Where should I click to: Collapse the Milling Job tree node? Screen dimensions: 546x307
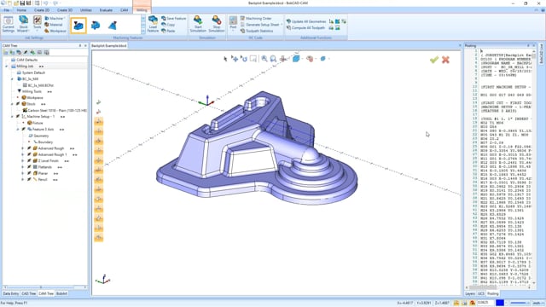click(x=6, y=67)
